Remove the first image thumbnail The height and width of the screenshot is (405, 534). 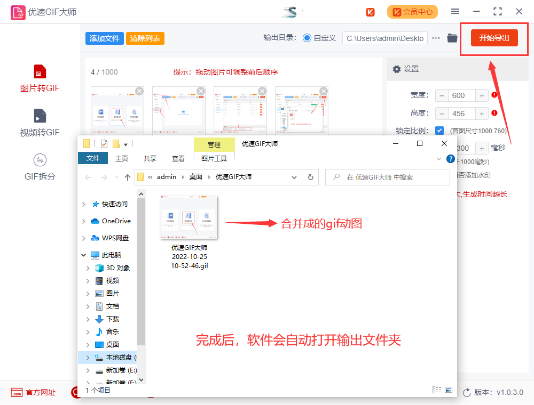139,91
